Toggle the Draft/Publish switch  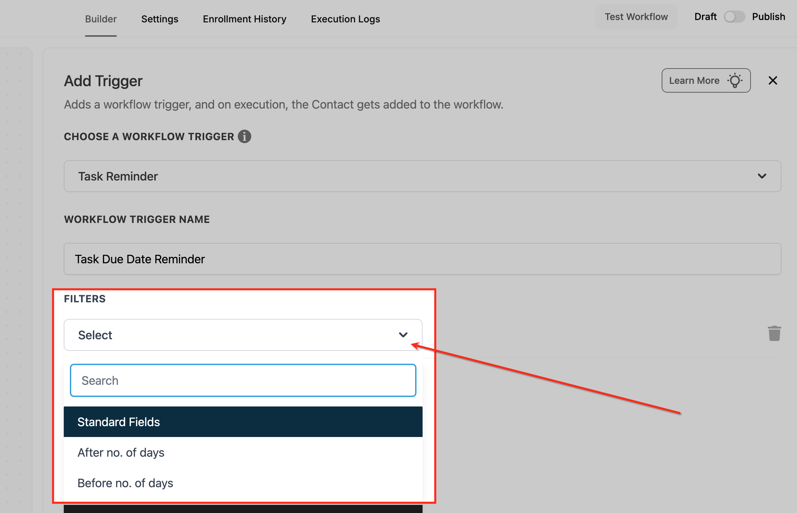(x=734, y=17)
